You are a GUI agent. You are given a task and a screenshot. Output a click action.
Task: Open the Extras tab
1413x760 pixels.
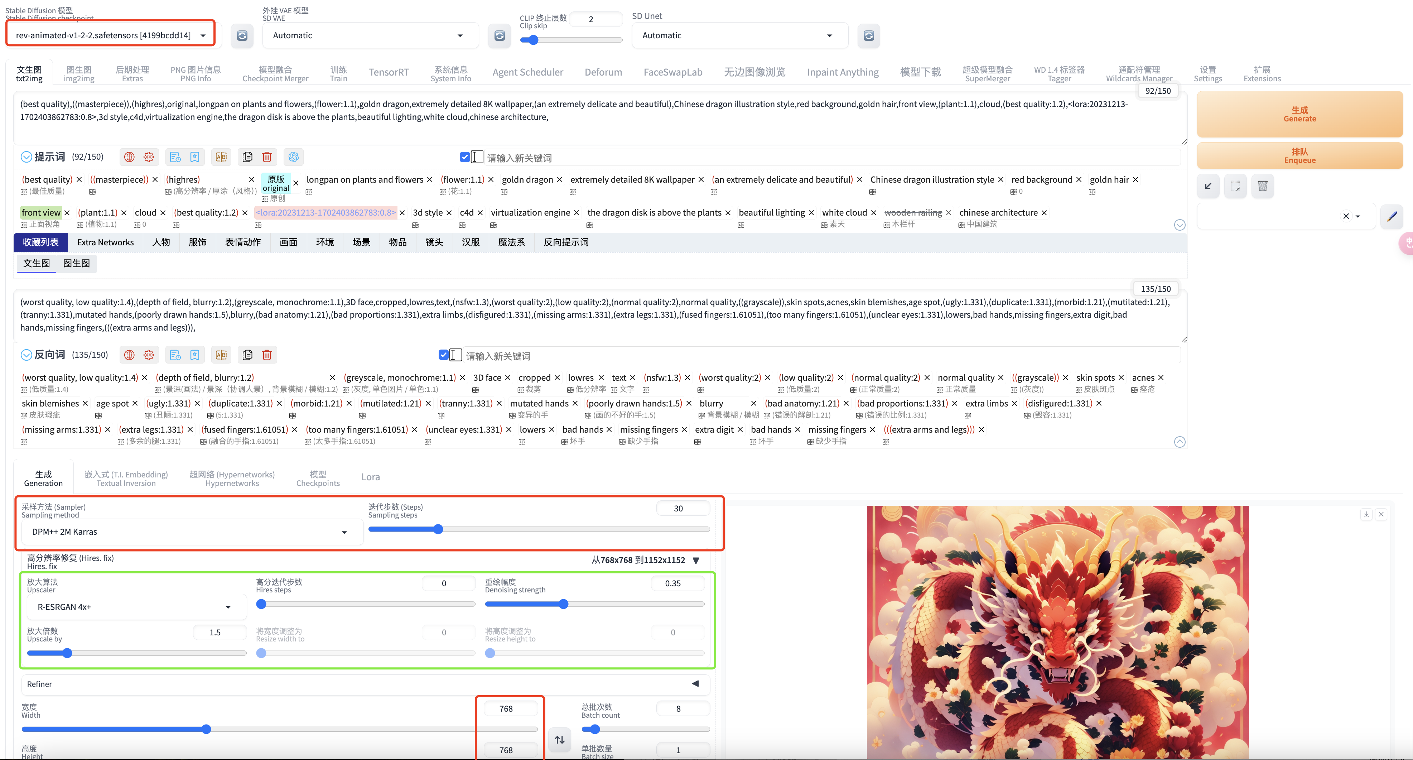tap(132, 73)
